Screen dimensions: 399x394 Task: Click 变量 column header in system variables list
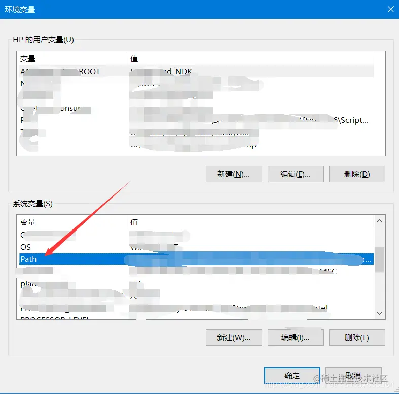click(x=73, y=222)
